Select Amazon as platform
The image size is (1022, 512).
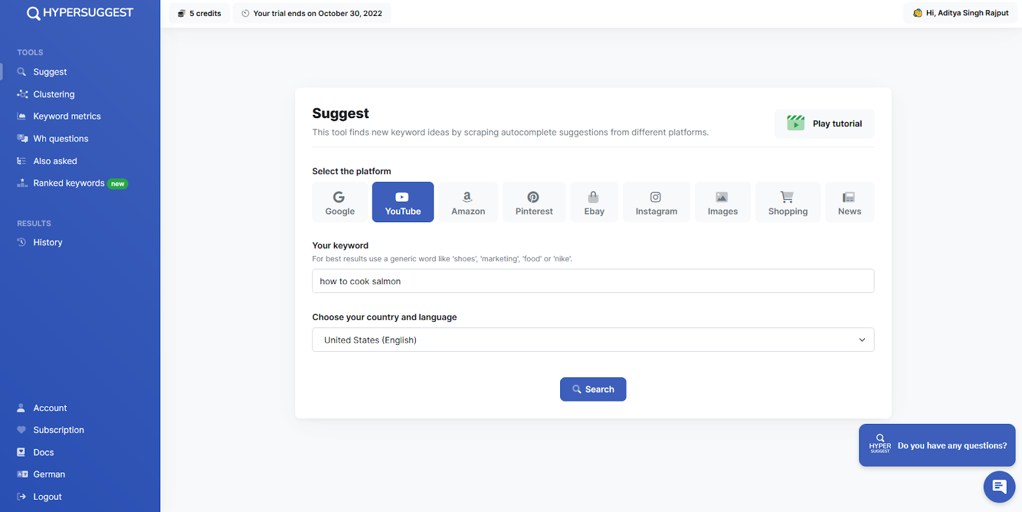point(468,202)
